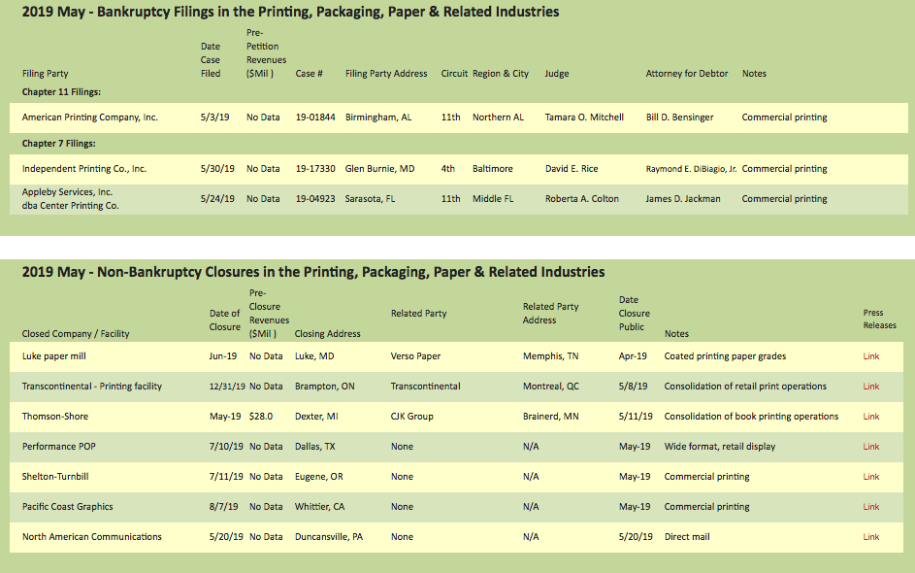Click the 8/7/19 date of closure
915x573 pixels.
tap(223, 507)
